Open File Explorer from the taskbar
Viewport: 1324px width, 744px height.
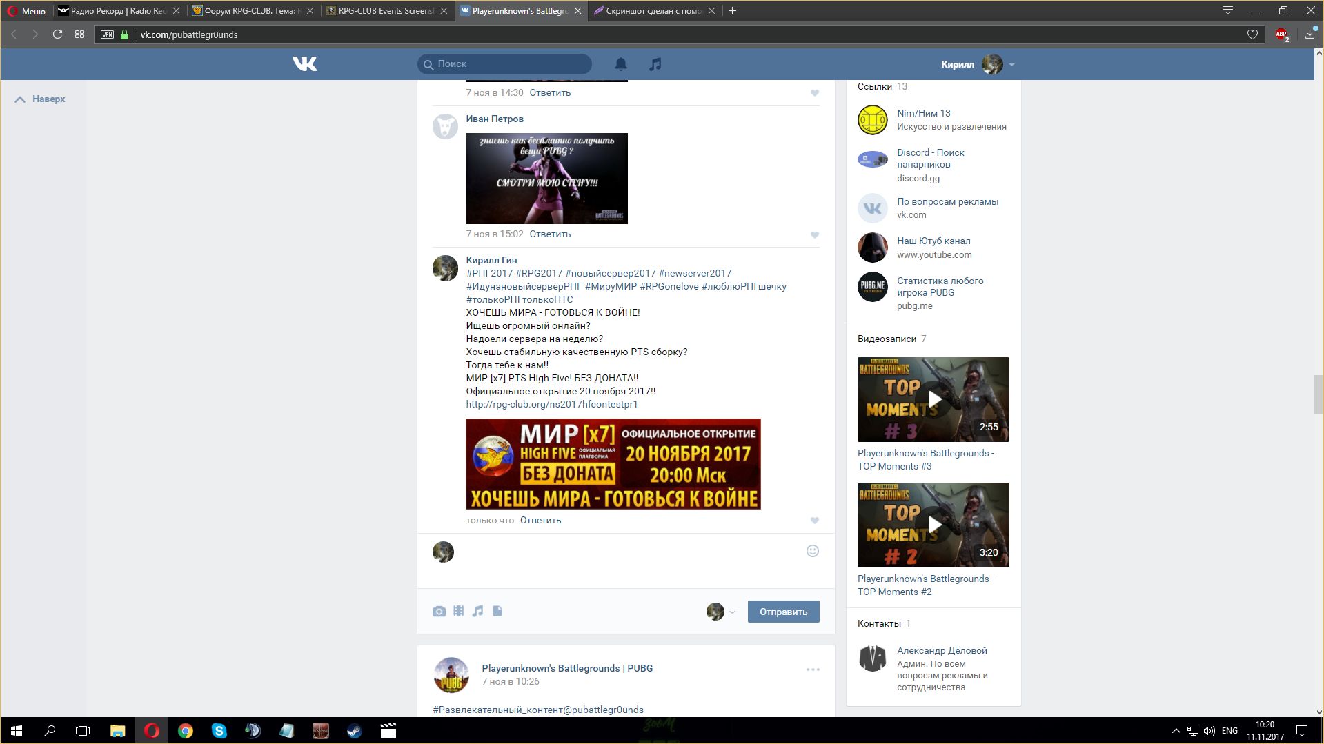click(117, 731)
